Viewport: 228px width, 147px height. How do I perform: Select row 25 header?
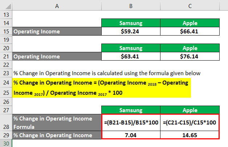coord(6,93)
